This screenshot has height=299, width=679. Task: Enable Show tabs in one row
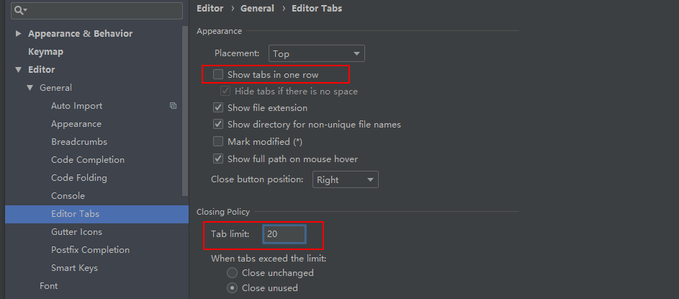click(218, 74)
